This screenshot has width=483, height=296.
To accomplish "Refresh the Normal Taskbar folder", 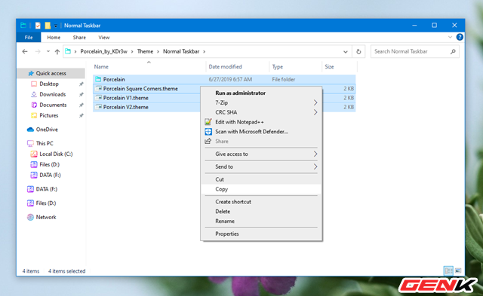I will [358, 52].
